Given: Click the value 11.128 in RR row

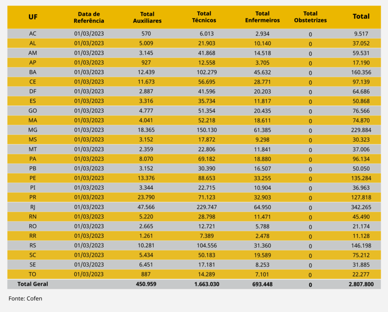Looking at the screenshot, I should (361, 236).
